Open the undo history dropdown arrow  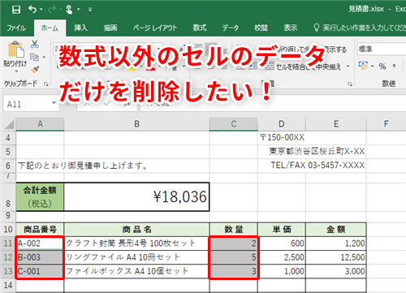pyautogui.click(x=41, y=10)
